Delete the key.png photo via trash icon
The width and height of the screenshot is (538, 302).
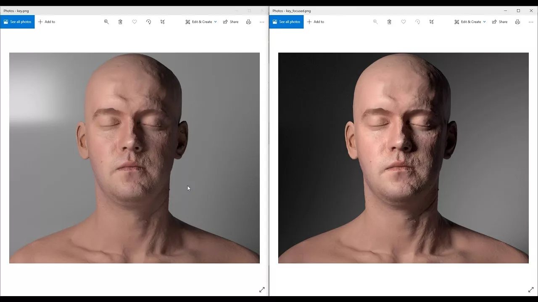pyautogui.click(x=120, y=22)
